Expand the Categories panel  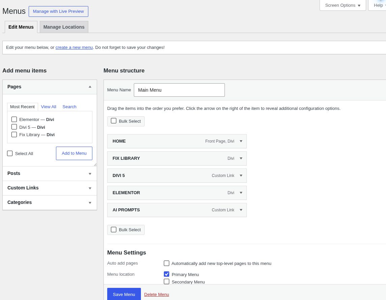[x=50, y=203]
